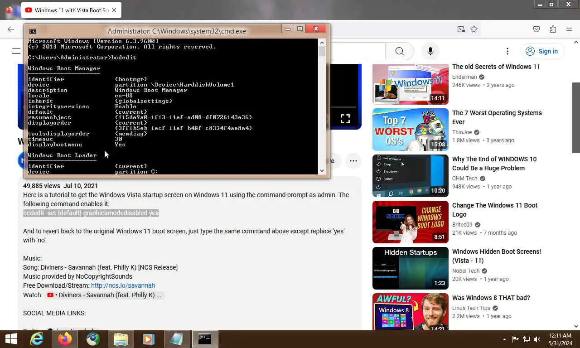Open Change The Windows 11 Boot Logo title
The height and width of the screenshot is (348, 580).
[494, 210]
